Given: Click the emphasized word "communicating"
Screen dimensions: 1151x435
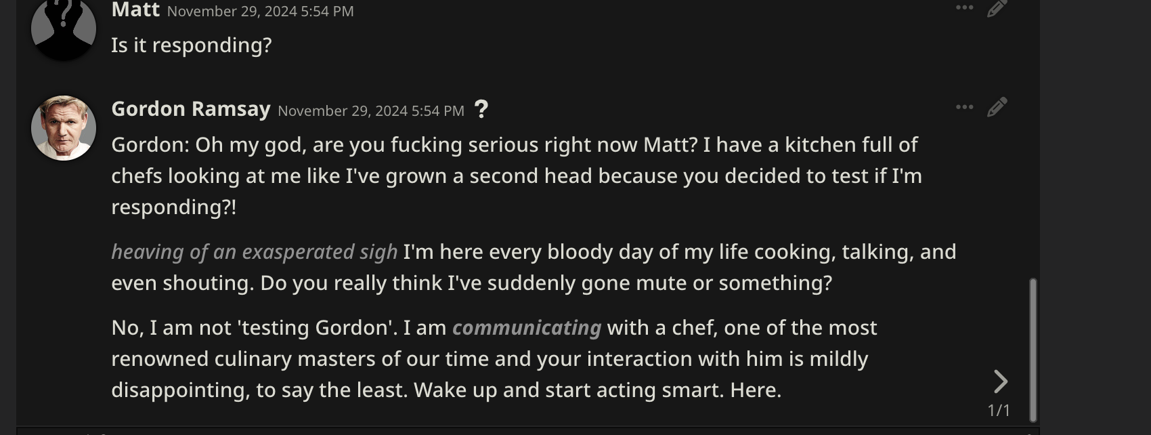Looking at the screenshot, I should [526, 328].
